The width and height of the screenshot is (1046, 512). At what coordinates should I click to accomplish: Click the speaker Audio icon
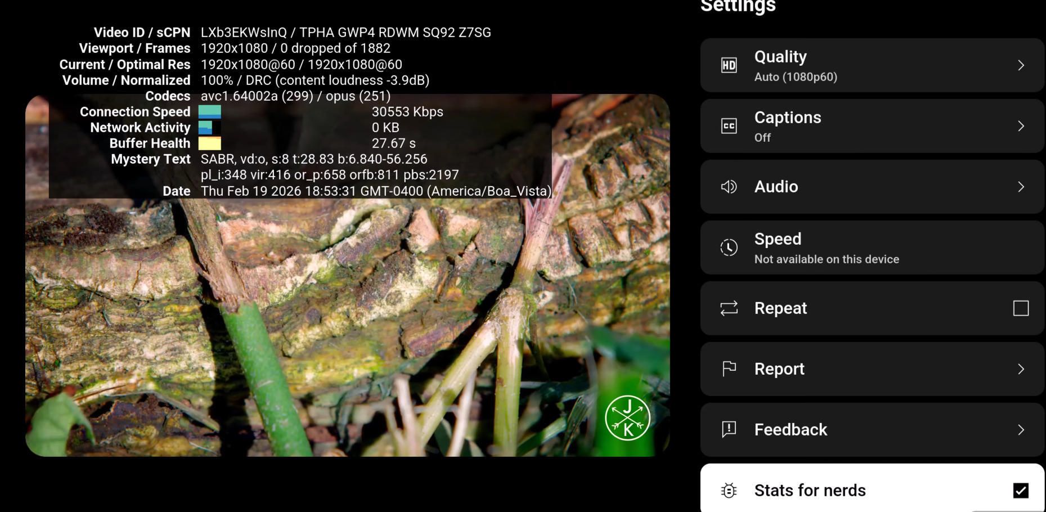pyautogui.click(x=729, y=187)
